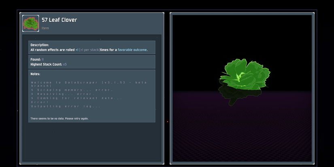Viewport: 334px width, 167px height.
Task: Click the empty area below the Notes box
Action: coord(91,142)
